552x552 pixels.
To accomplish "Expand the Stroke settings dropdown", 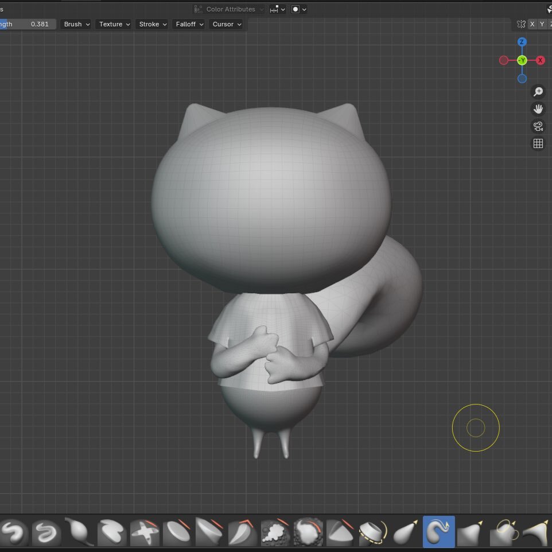I will point(153,24).
